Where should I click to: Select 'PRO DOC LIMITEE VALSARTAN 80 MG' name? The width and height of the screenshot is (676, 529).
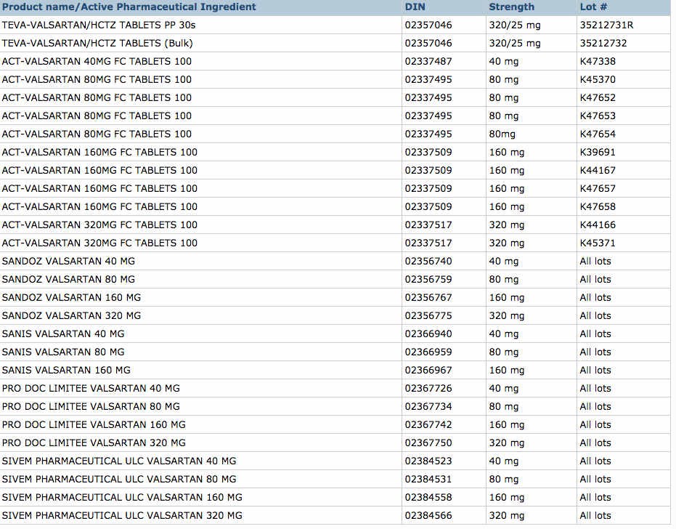(x=91, y=406)
